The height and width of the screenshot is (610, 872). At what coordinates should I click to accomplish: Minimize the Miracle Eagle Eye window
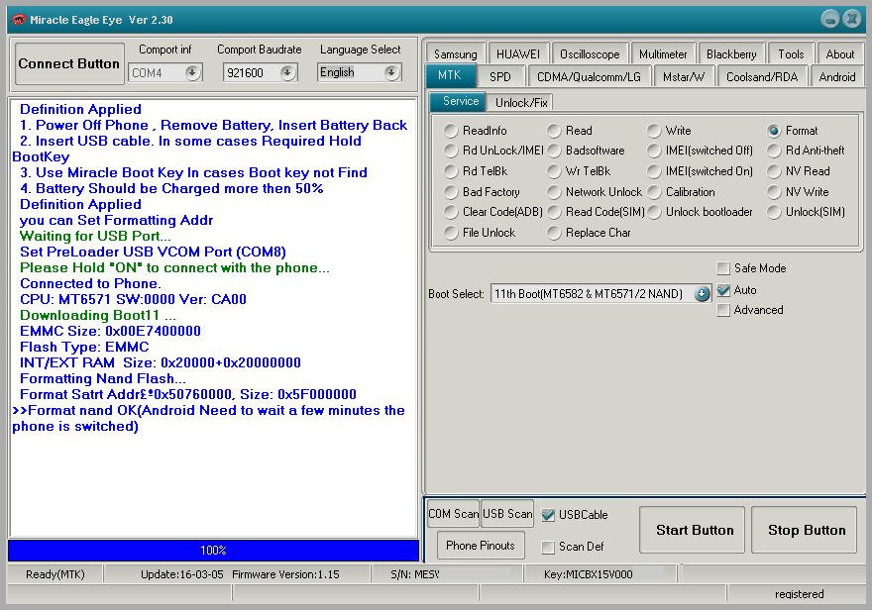[829, 20]
